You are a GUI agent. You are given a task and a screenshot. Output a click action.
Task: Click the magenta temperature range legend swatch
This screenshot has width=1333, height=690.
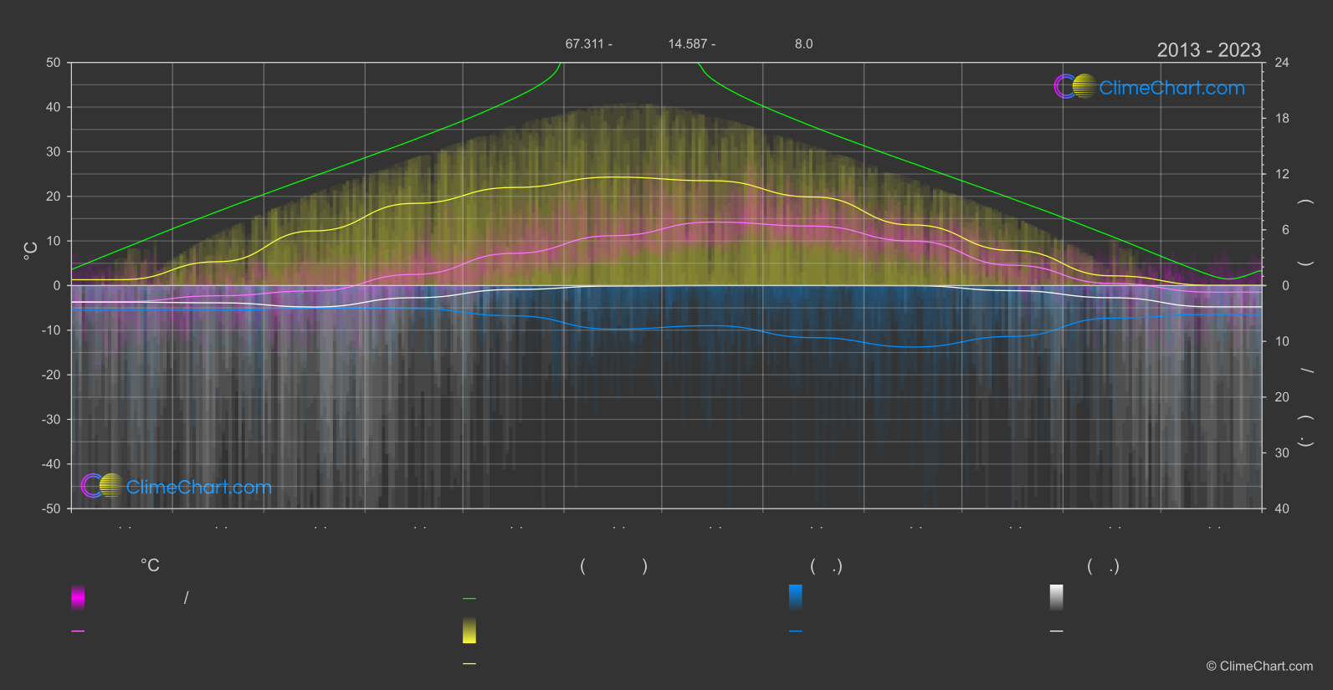pyautogui.click(x=78, y=597)
